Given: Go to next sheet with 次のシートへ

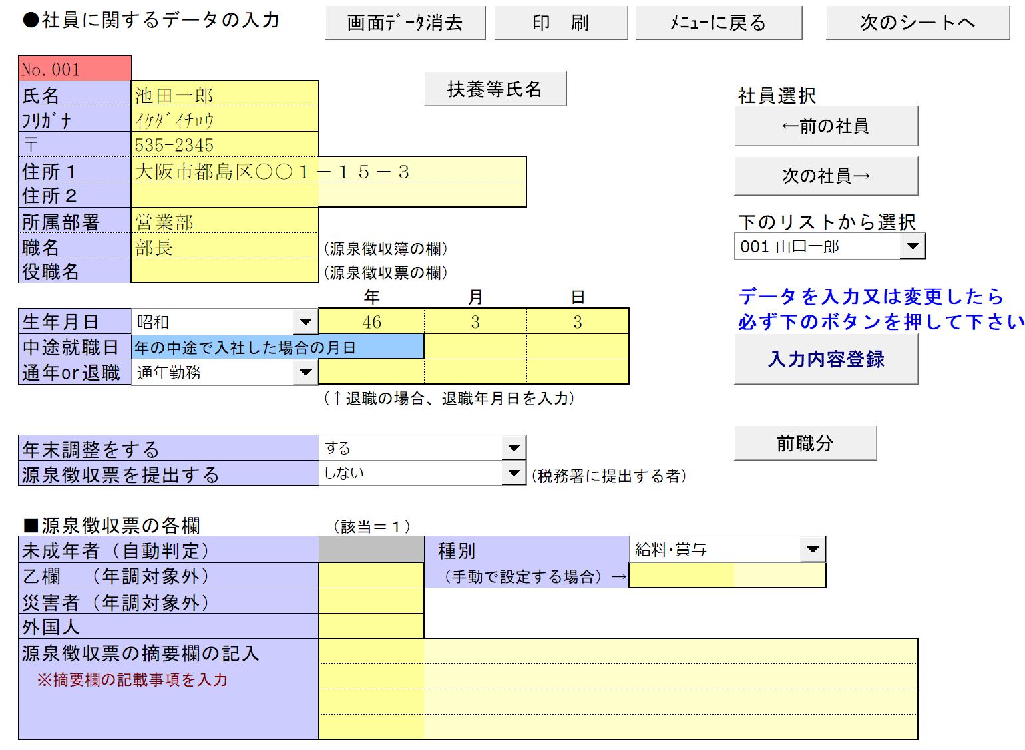Looking at the screenshot, I should [917, 23].
